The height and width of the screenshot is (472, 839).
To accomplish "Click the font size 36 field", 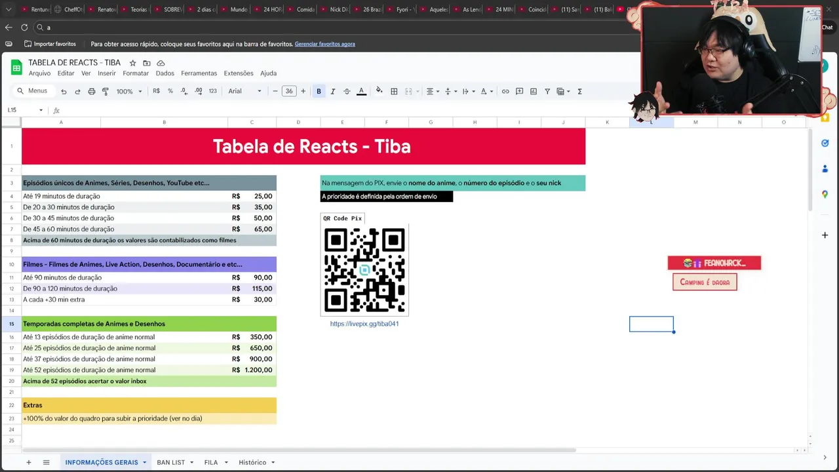I will coord(289,91).
